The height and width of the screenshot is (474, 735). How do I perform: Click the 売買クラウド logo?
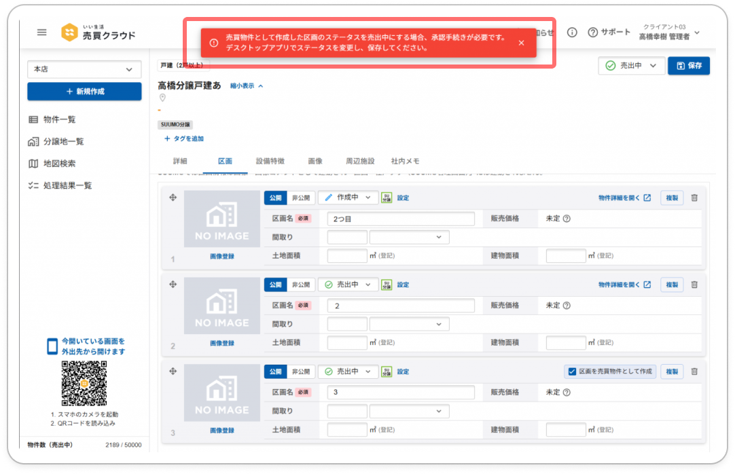tap(98, 33)
